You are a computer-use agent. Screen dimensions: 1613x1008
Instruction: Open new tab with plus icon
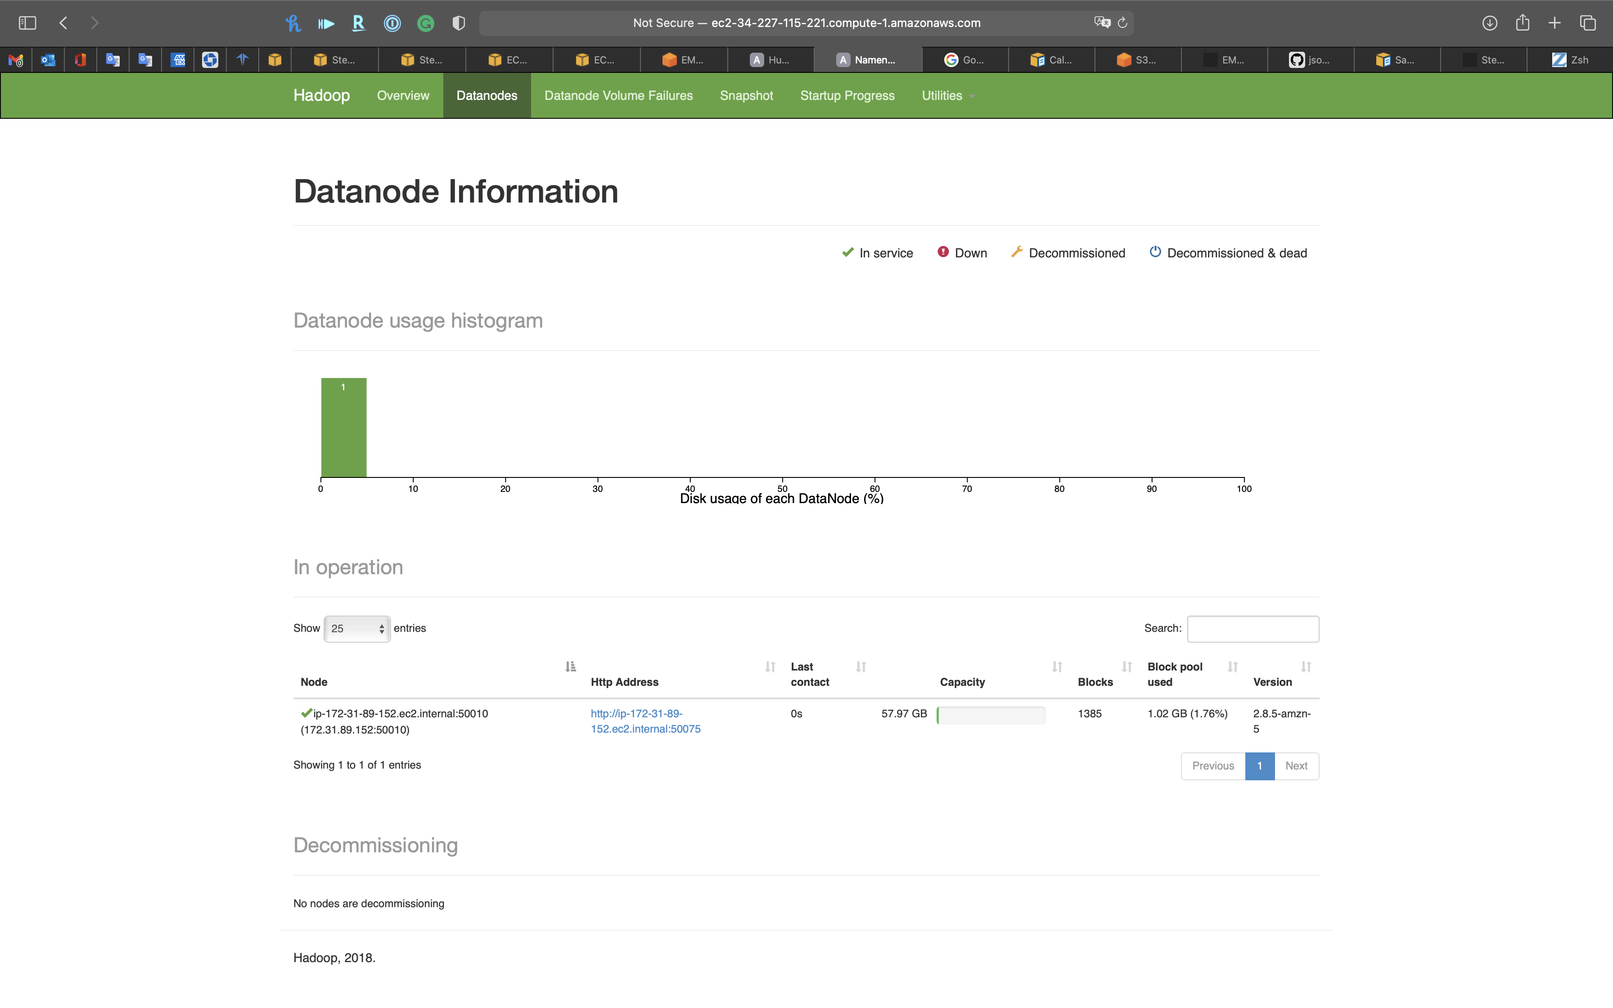click(x=1554, y=22)
